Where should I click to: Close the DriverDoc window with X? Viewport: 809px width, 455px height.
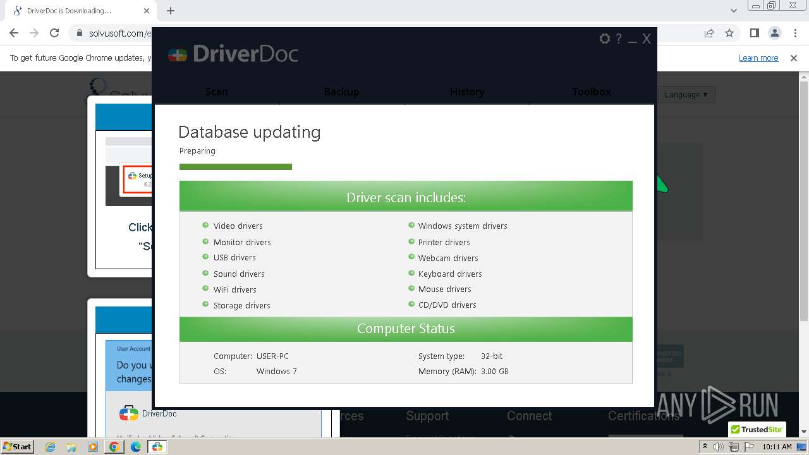coord(647,39)
